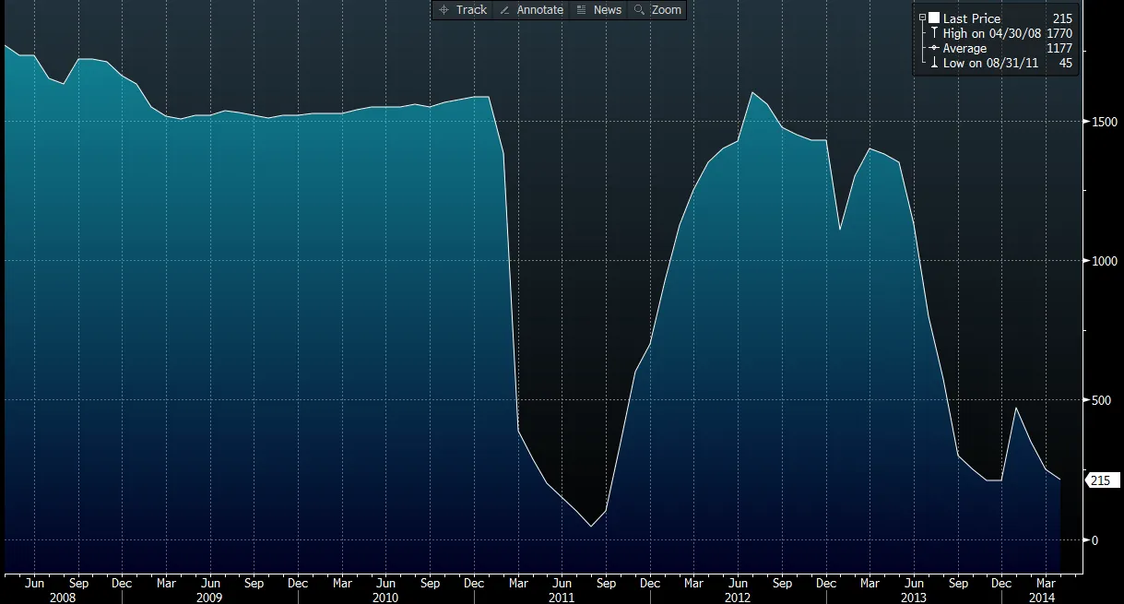This screenshot has width=1124, height=604.
Task: Click the 0 y-axis label
Action: (x=1094, y=539)
